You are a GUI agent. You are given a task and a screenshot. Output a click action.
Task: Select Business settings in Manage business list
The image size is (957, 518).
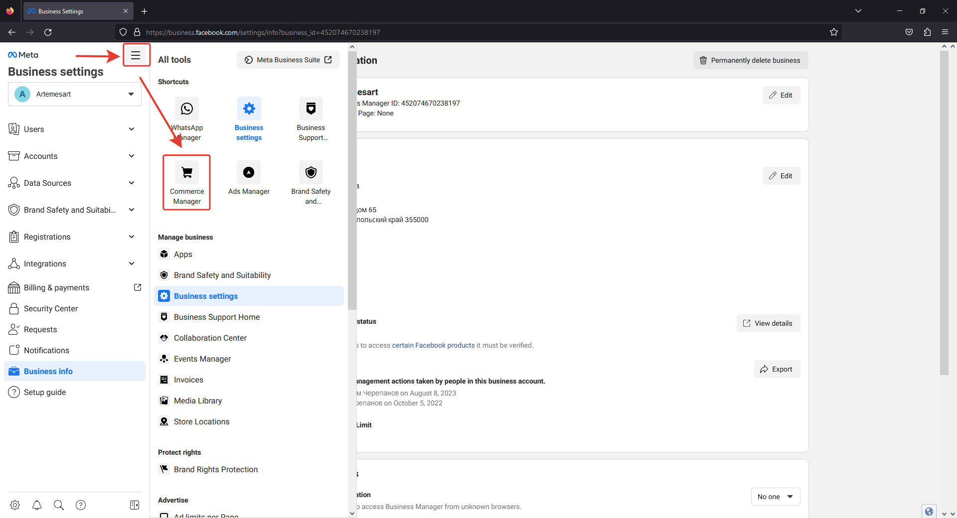(249, 296)
